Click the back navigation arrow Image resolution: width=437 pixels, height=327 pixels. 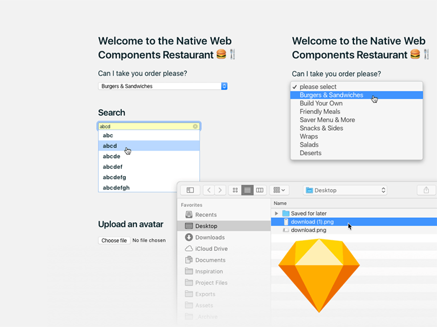209,190
